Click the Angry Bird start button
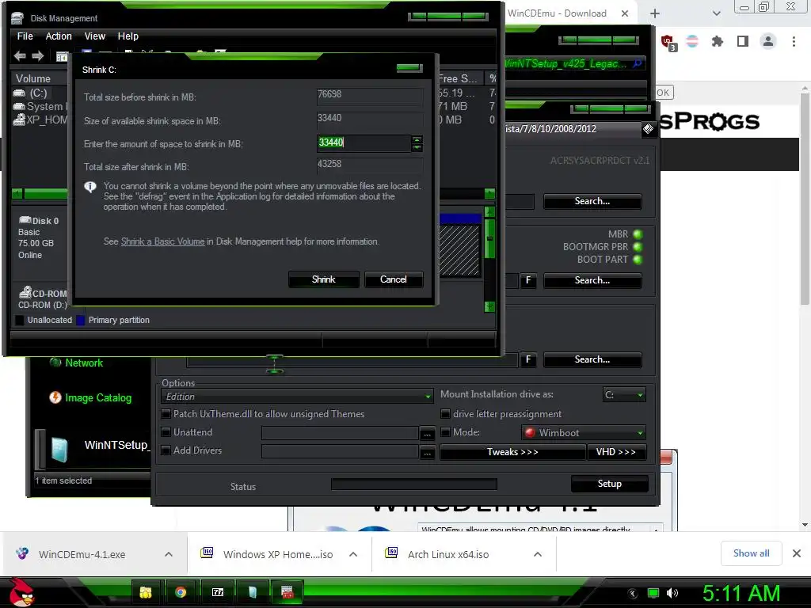 21,592
